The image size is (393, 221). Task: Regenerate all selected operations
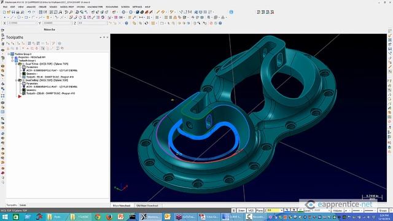point(18,43)
